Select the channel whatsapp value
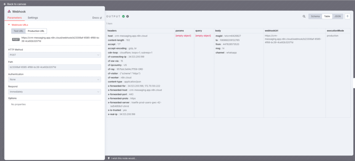 pos(231,53)
